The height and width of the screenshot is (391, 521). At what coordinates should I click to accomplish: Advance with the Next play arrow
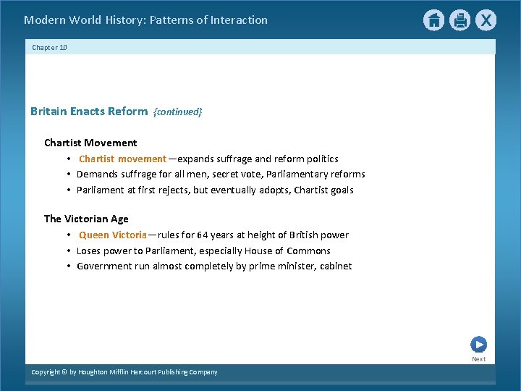(478, 345)
